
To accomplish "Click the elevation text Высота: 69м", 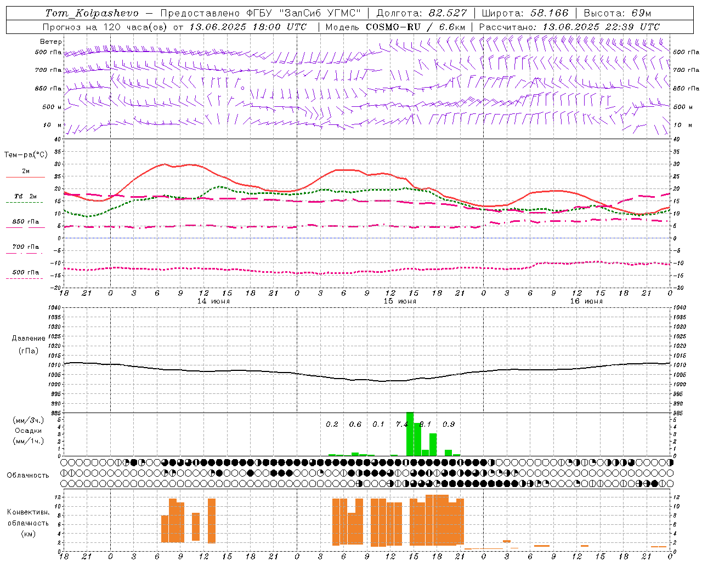I will pos(618,13).
